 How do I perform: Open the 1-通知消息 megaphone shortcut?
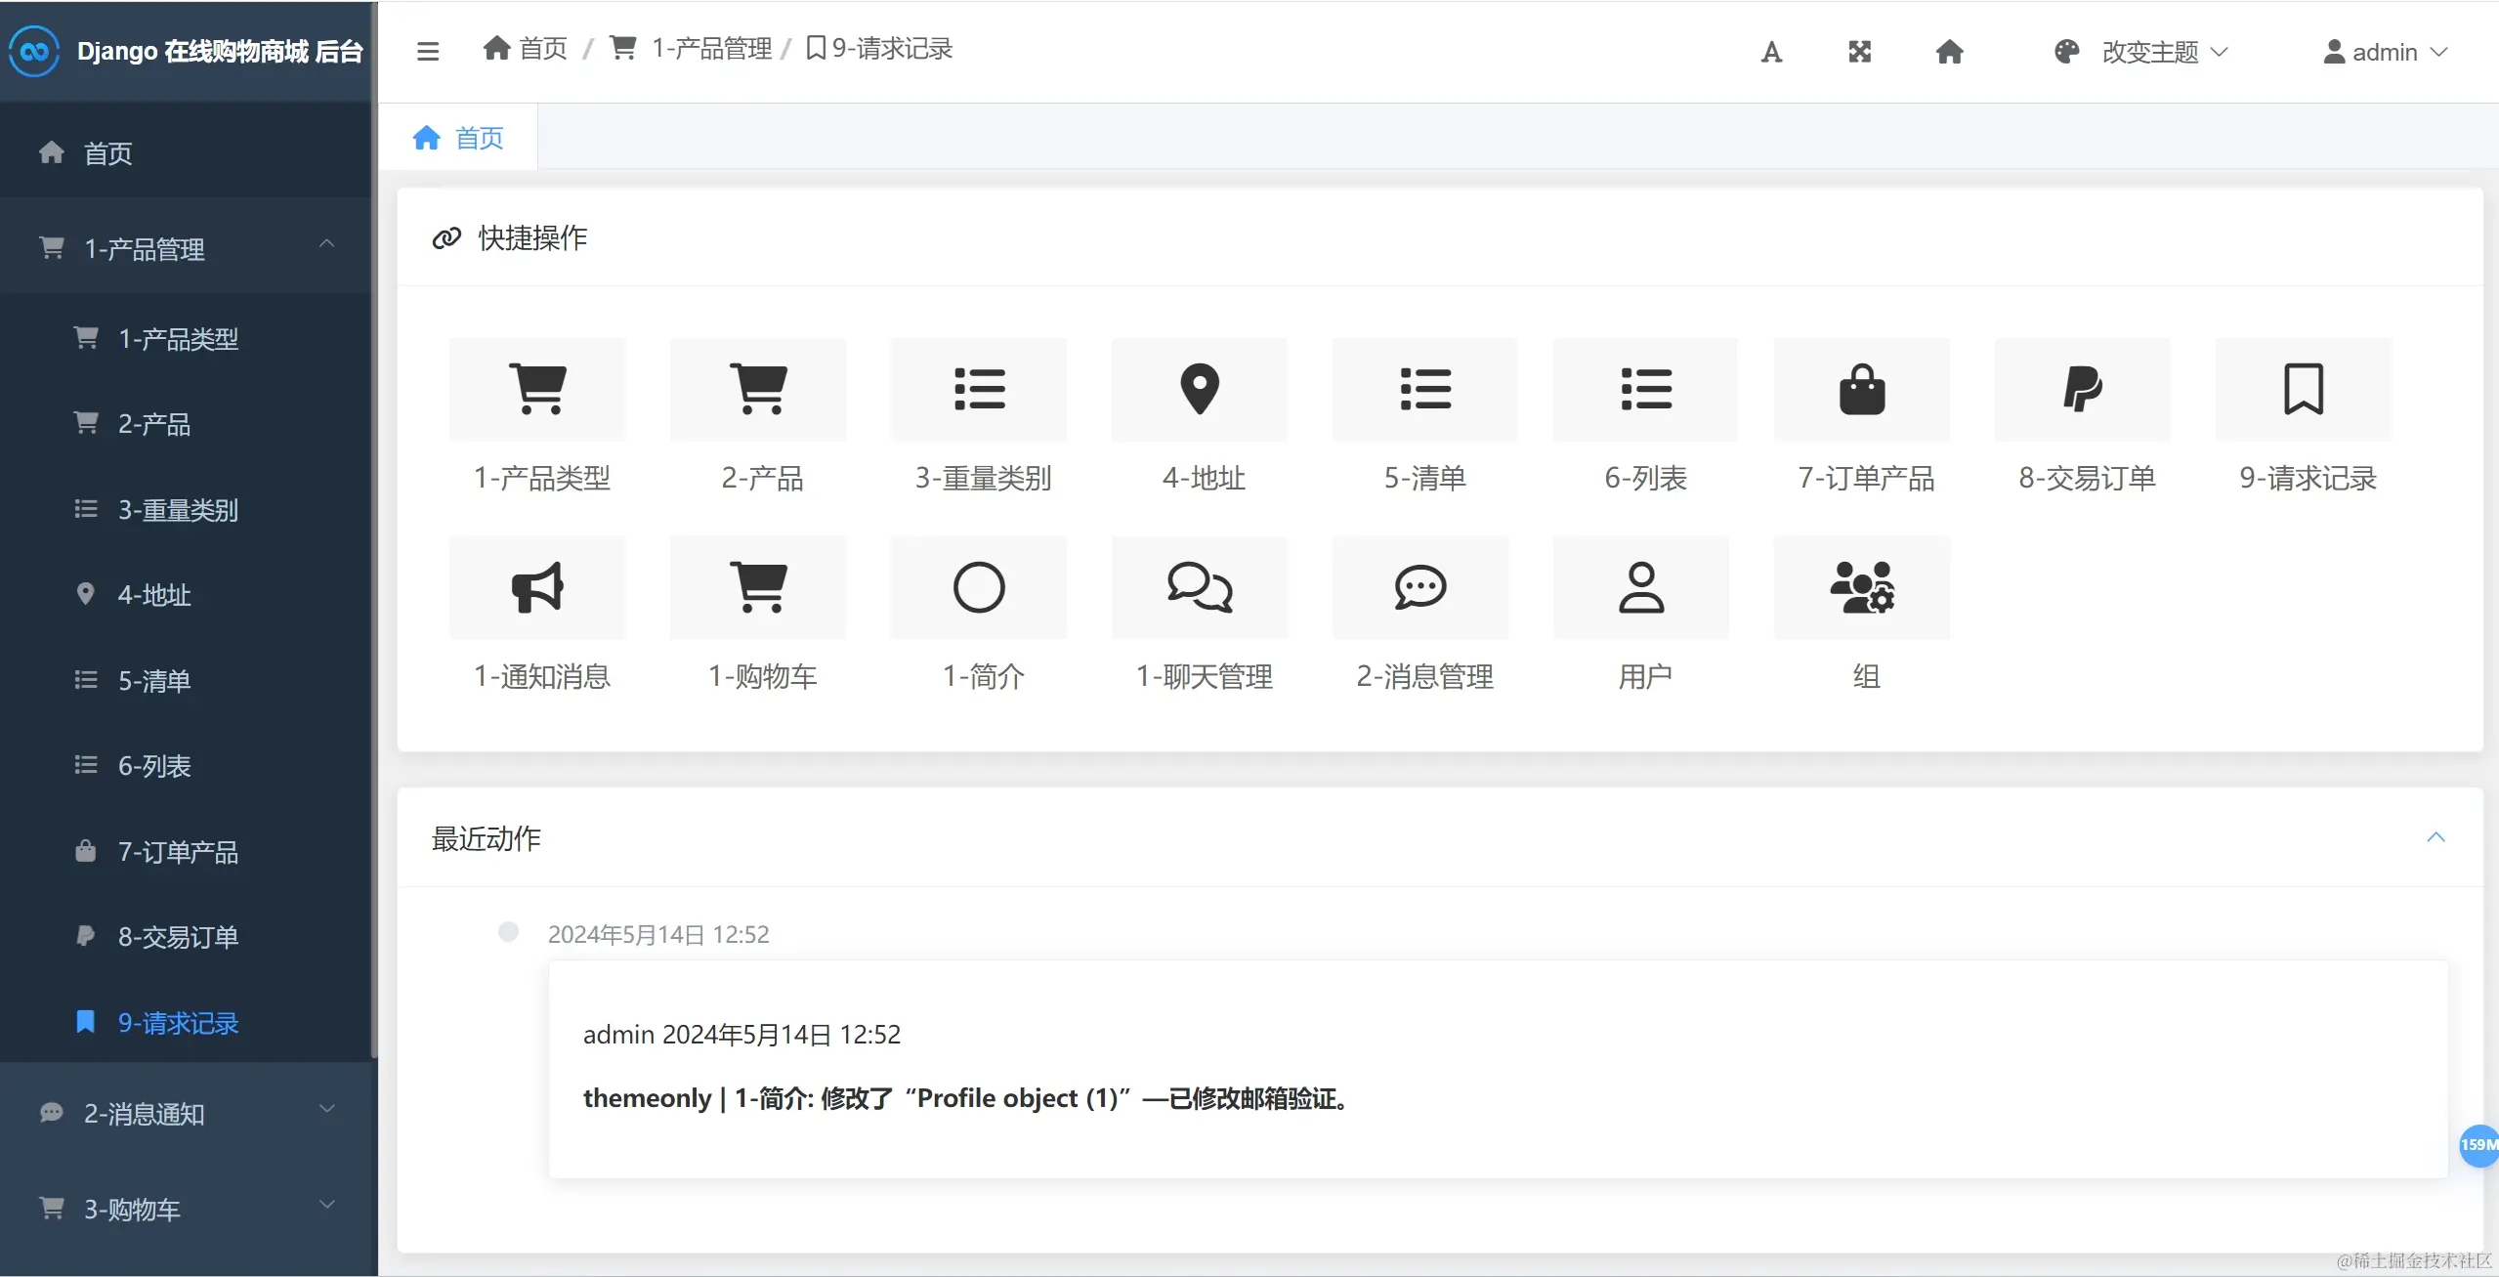coord(537,587)
